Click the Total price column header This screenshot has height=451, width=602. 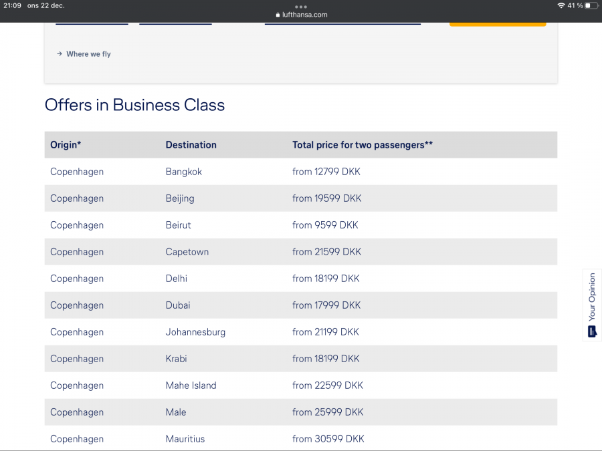point(362,145)
